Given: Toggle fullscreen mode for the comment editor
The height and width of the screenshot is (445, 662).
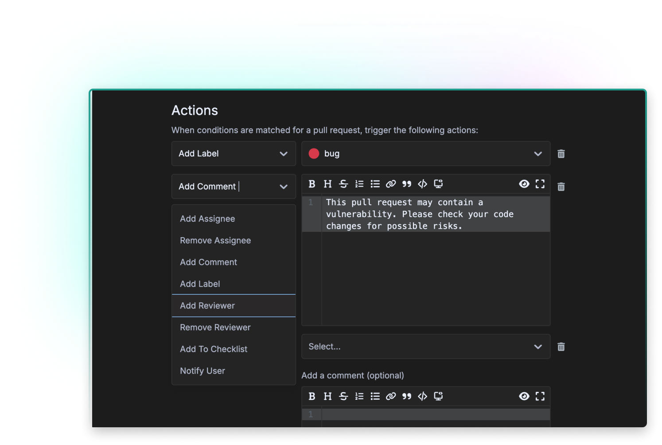Looking at the screenshot, I should click(x=540, y=183).
